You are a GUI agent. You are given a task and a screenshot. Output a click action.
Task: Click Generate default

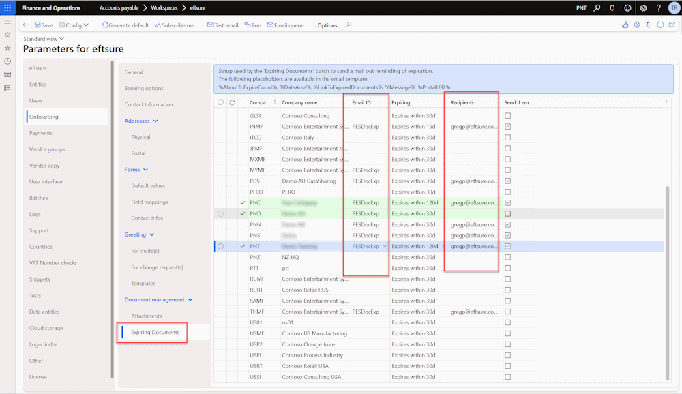pyautogui.click(x=125, y=25)
